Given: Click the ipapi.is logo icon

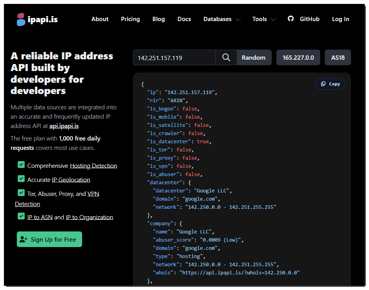Looking at the screenshot, I should (x=21, y=19).
